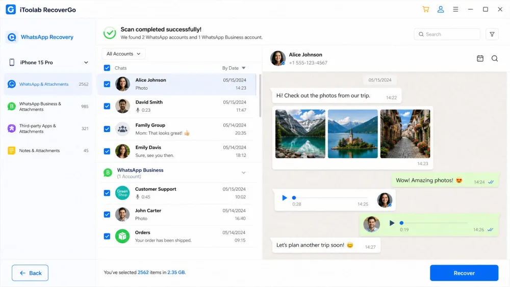Click Emily Davis's avatar
The width and height of the screenshot is (510, 287).
(122, 151)
